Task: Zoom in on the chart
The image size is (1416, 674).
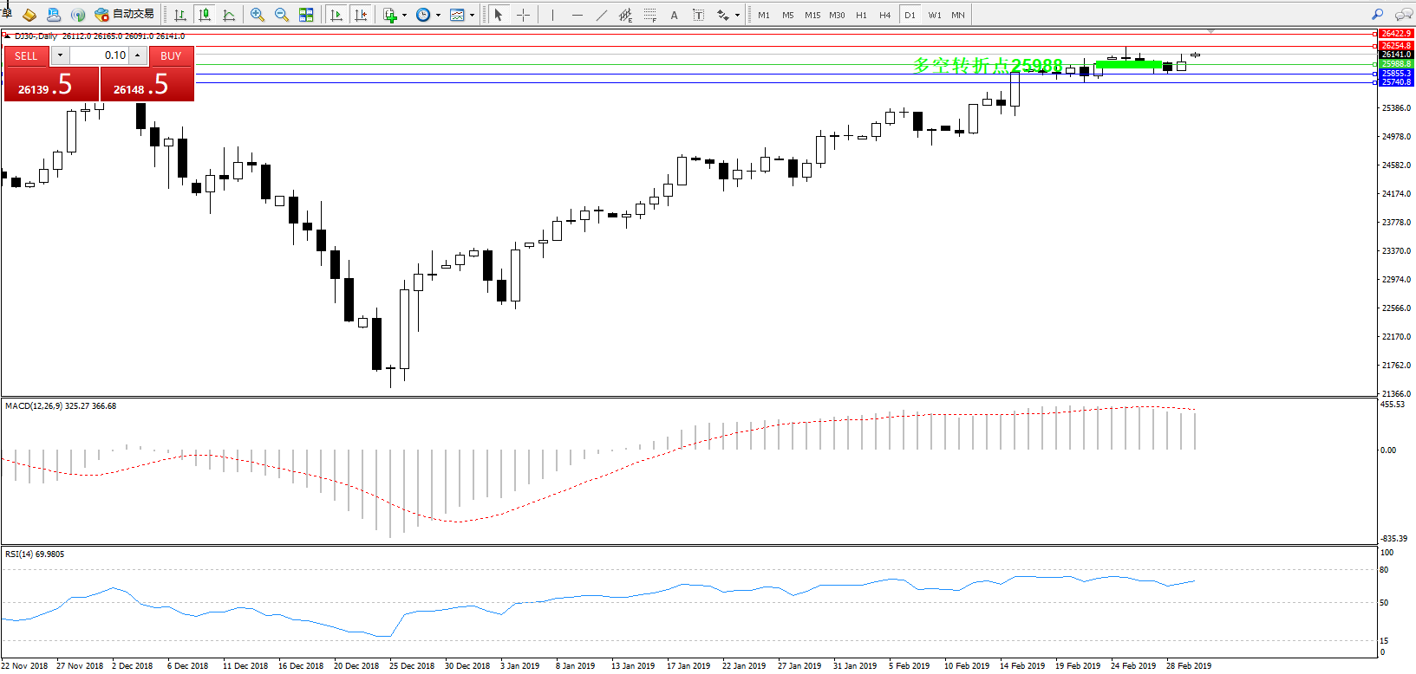Action: point(258,15)
